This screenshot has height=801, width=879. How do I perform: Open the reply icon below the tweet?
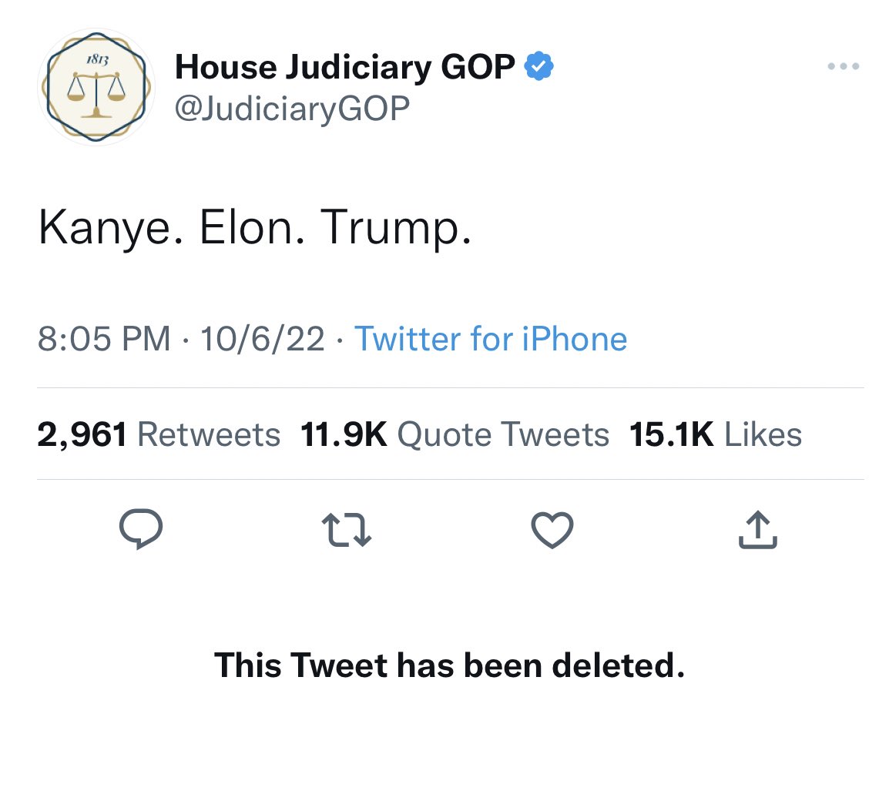click(141, 531)
